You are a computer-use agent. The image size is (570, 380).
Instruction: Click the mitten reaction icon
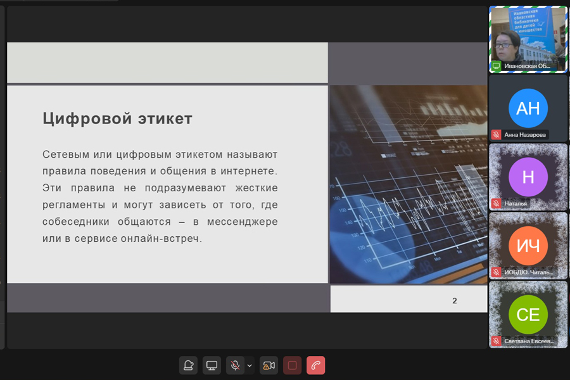click(188, 365)
